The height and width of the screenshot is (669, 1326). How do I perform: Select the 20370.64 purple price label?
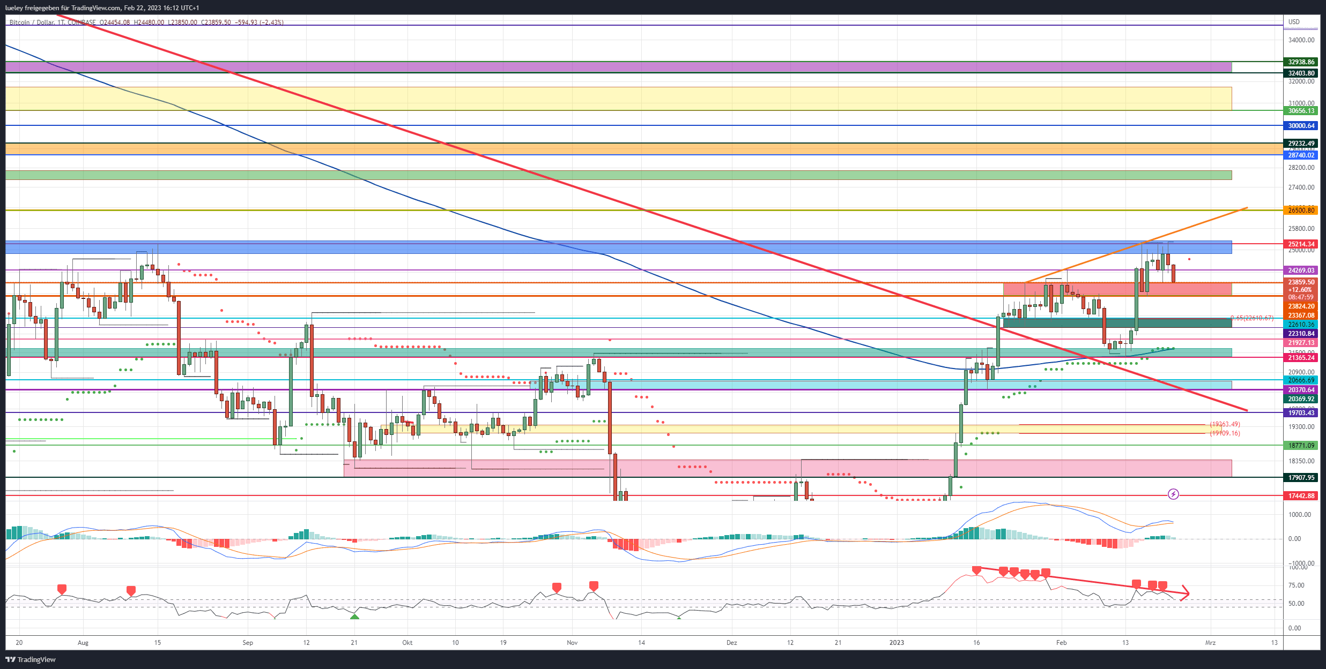tap(1301, 390)
